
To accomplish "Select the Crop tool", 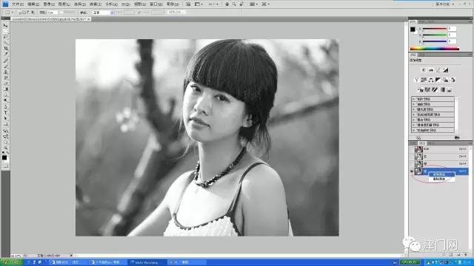I will pos(5,49).
